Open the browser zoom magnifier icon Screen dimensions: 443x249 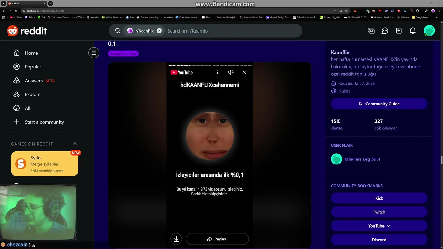pyautogui.click(x=335, y=11)
